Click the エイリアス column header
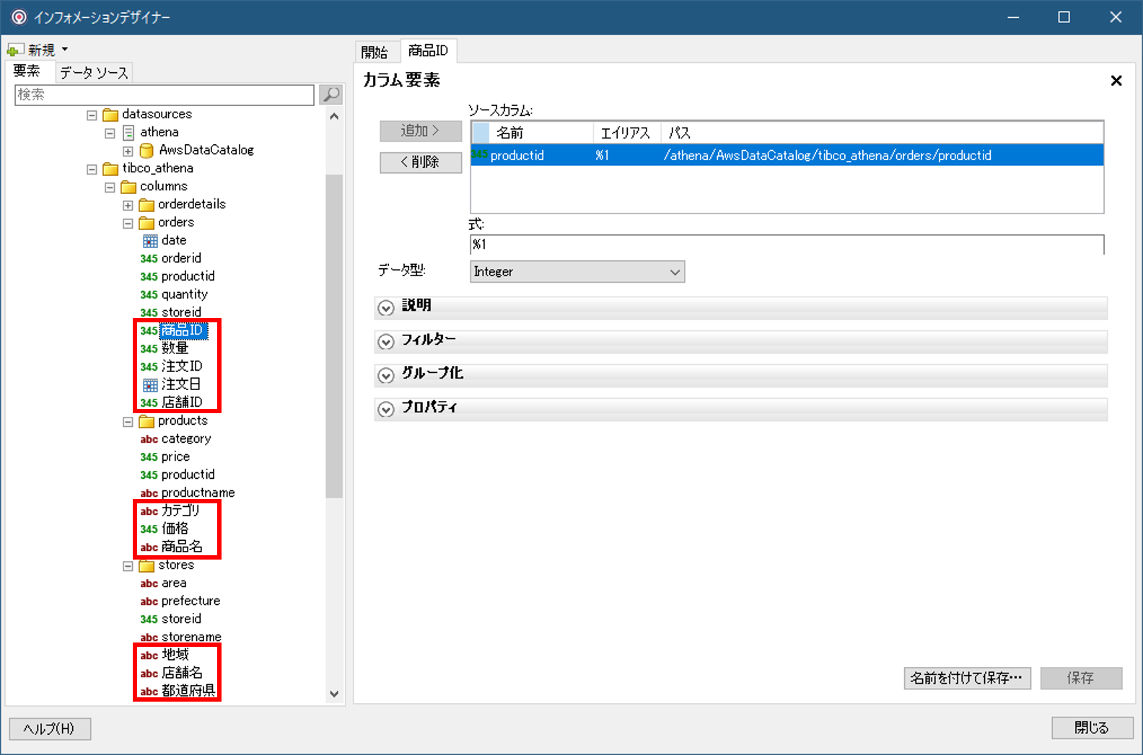1143x755 pixels. (626, 133)
